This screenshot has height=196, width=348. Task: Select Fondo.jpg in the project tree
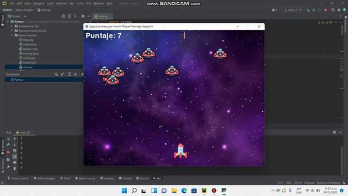point(29,58)
